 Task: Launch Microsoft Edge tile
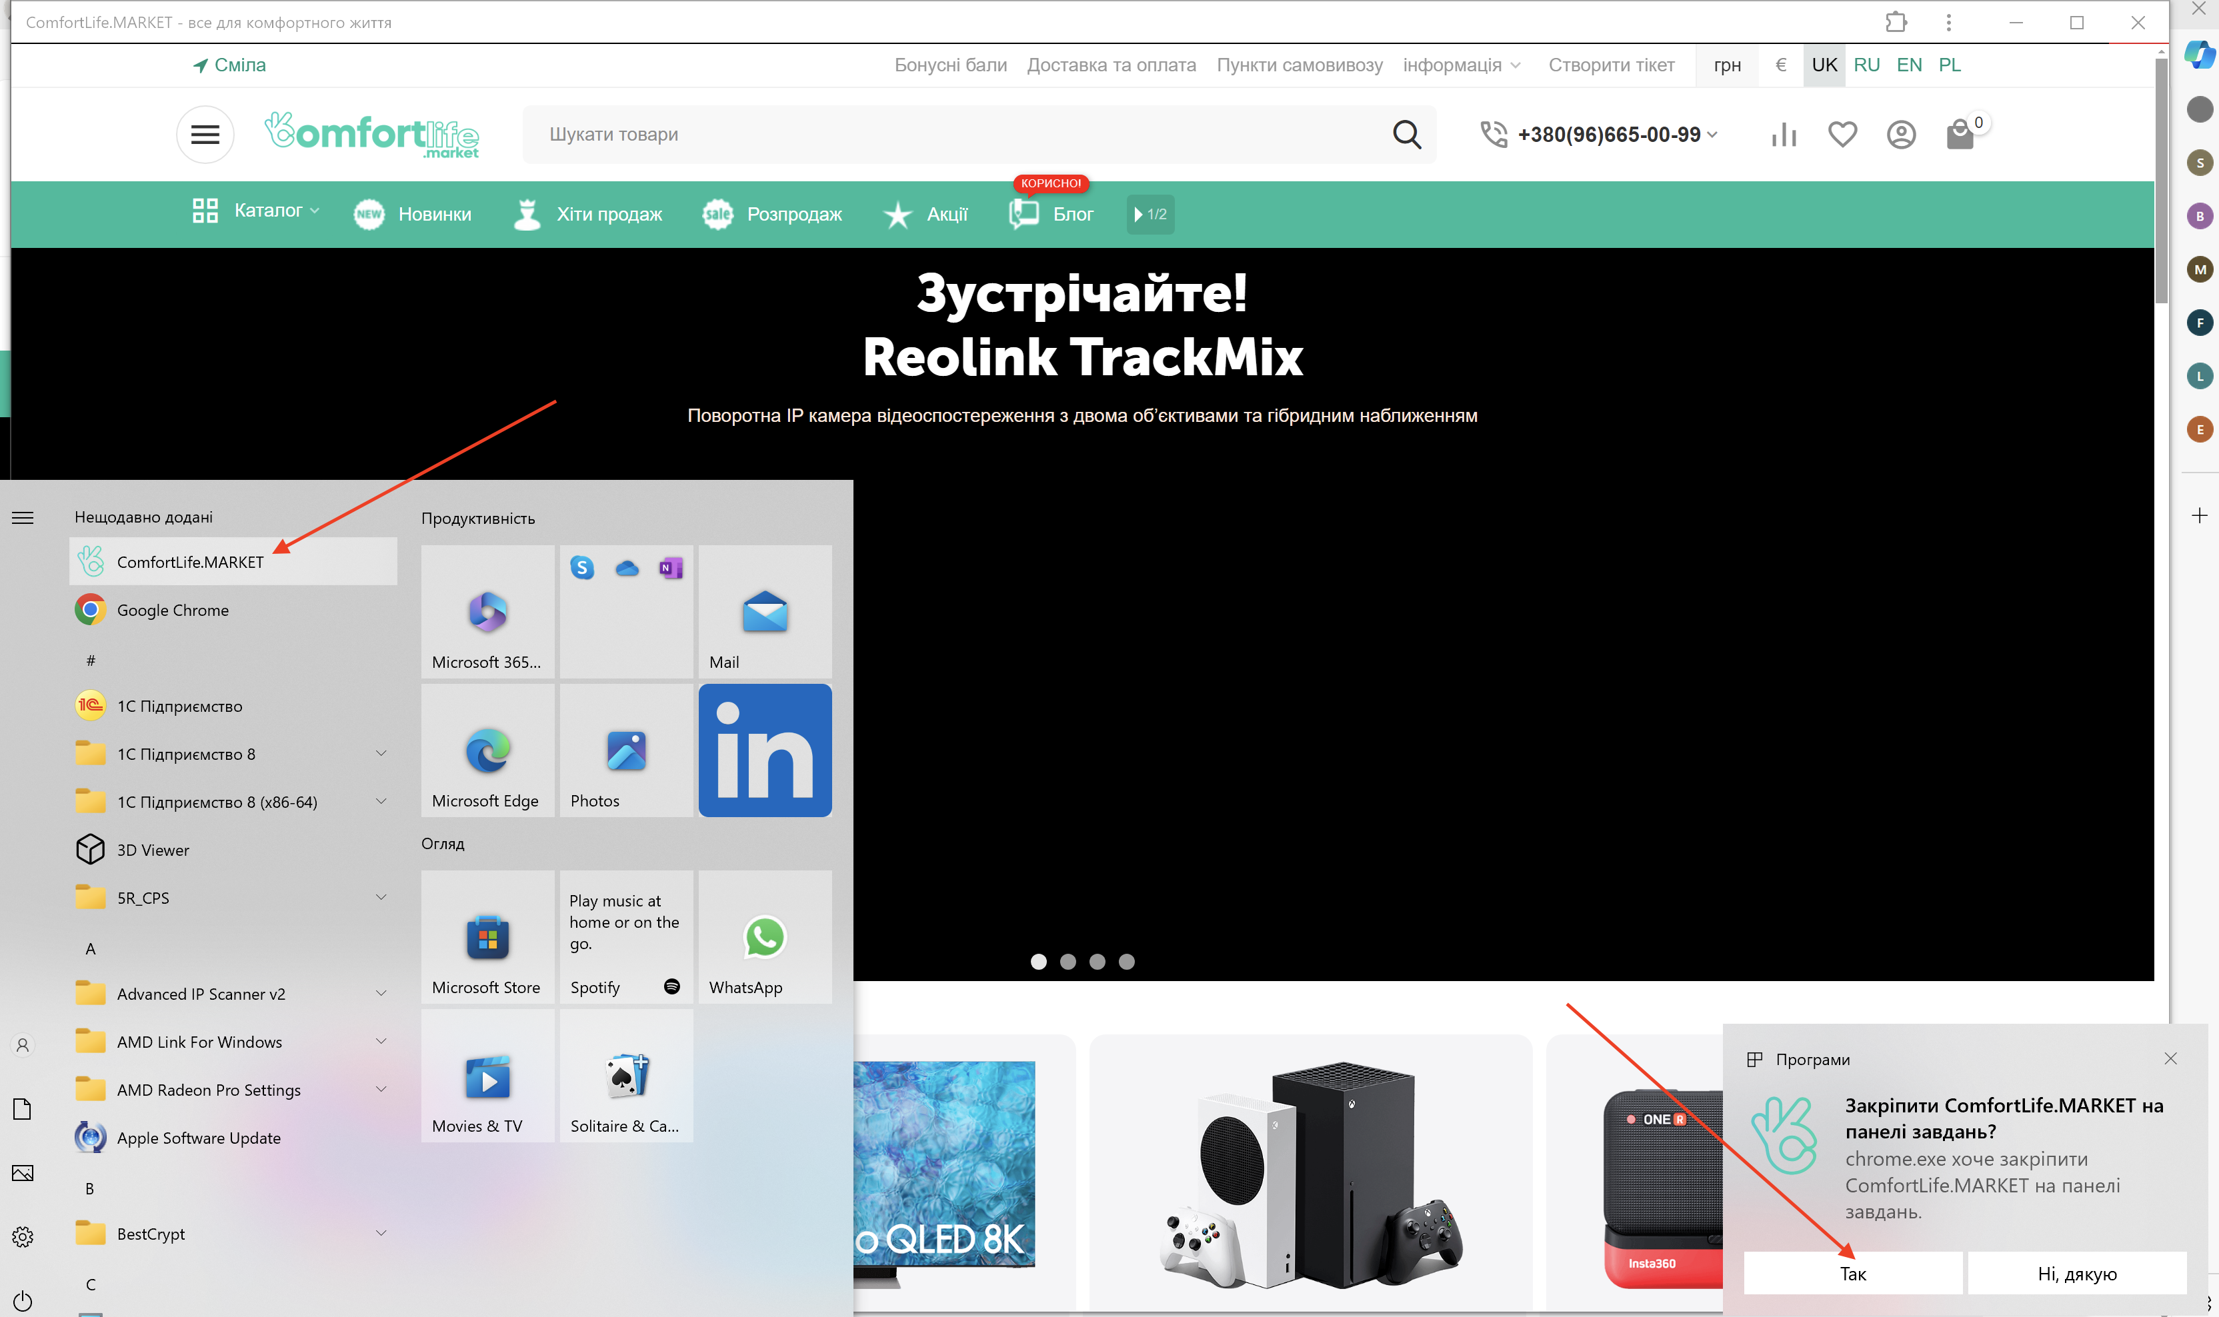tap(488, 750)
